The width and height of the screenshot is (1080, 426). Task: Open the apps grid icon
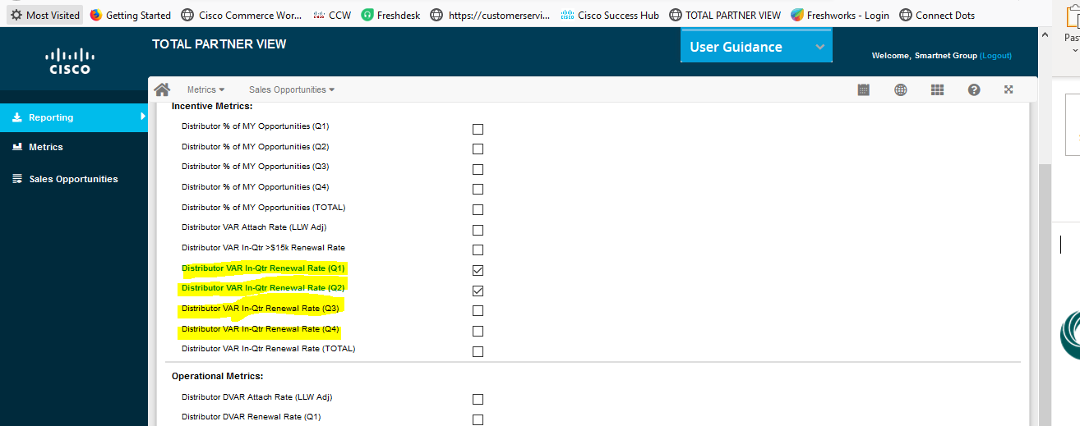(x=937, y=89)
